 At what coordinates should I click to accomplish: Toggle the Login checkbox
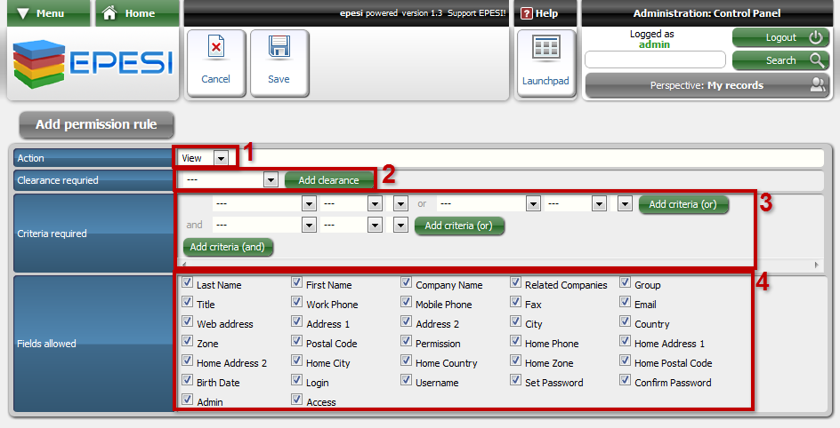(297, 380)
